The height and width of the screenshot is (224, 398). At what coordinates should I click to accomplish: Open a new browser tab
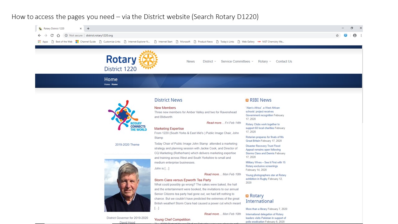tap(88, 28)
